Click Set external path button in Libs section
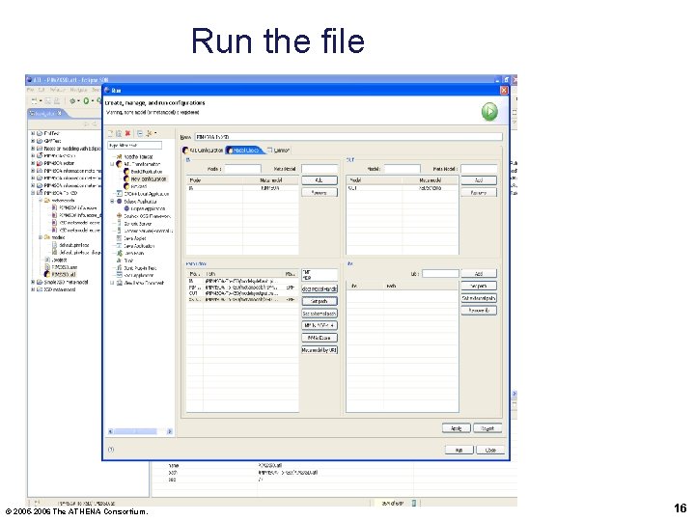 click(x=479, y=298)
